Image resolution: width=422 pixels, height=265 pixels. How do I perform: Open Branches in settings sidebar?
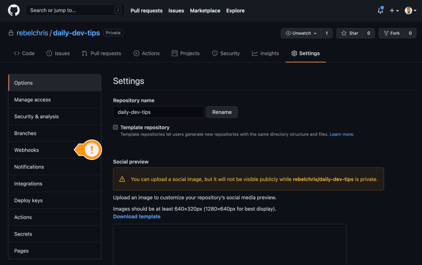[55, 134]
